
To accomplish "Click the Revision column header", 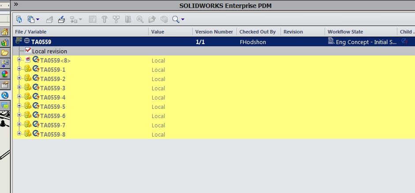I will pos(303,32).
